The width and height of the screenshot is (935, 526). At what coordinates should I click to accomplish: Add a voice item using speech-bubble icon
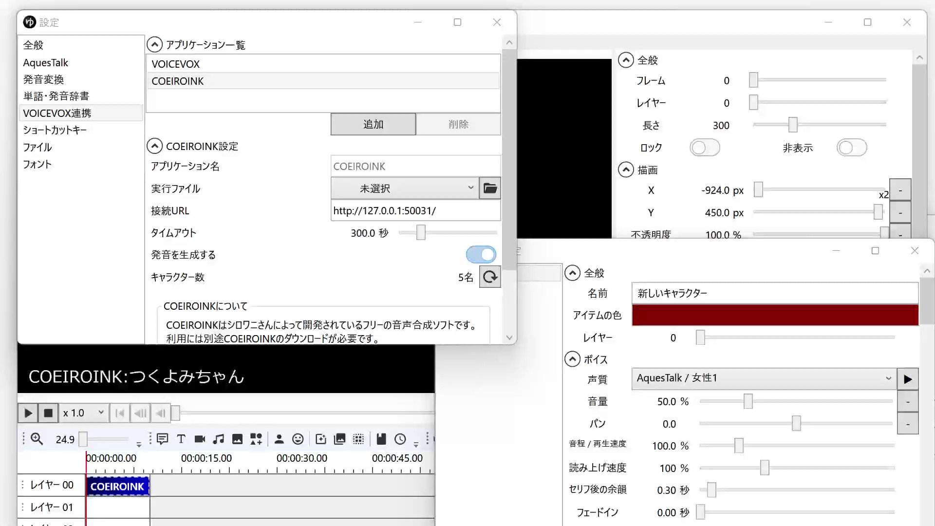pyautogui.click(x=163, y=439)
